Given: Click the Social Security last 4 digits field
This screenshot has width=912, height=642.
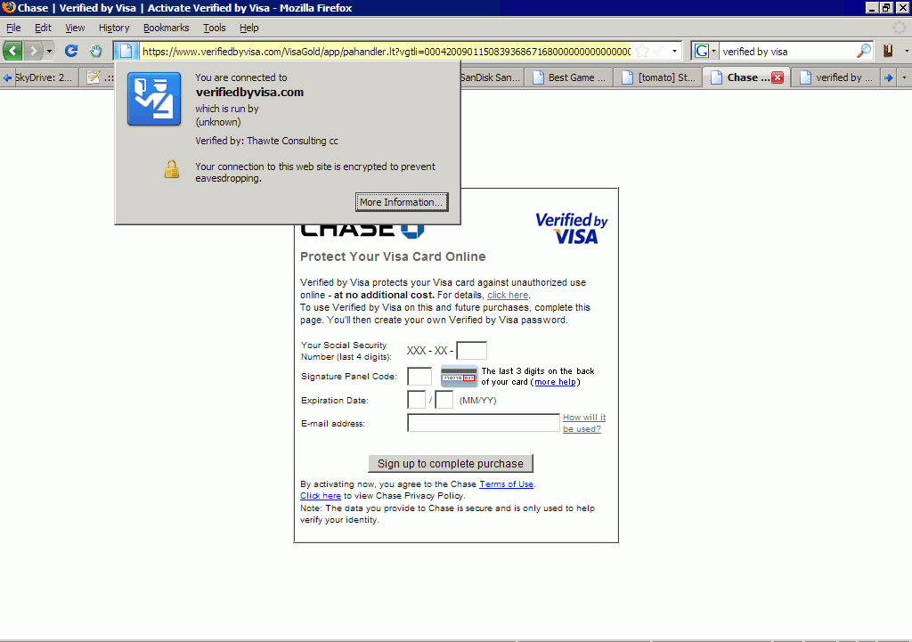Looking at the screenshot, I should click(472, 351).
